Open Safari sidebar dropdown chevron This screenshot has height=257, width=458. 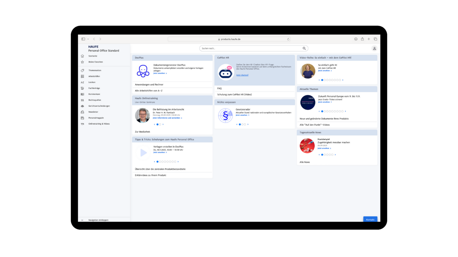(88, 39)
